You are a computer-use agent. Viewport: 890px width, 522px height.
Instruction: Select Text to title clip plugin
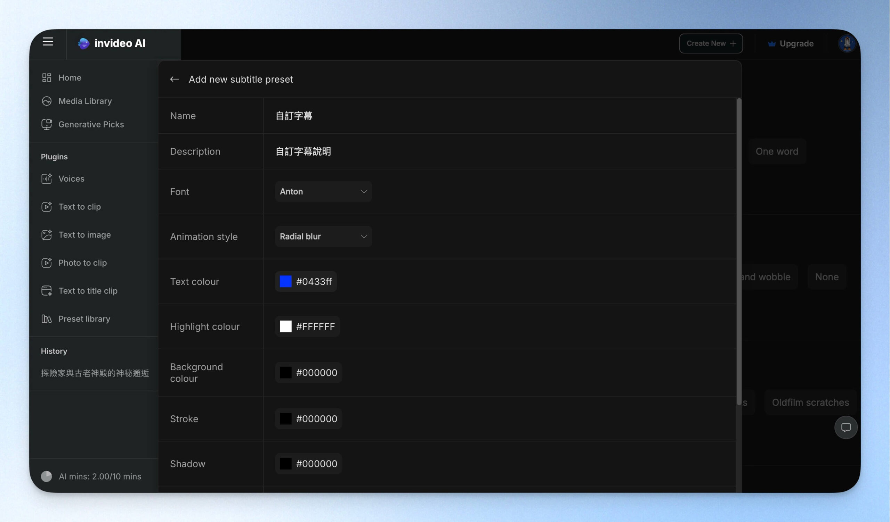point(88,291)
